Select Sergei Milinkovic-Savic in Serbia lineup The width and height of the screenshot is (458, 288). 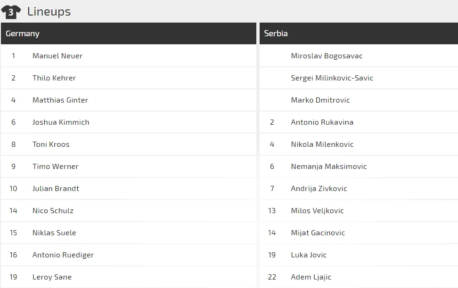(332, 78)
